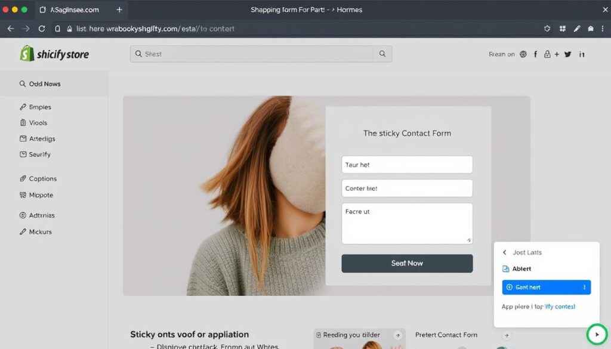Click into the Taur het input field
The height and width of the screenshot is (349, 611).
(x=407, y=165)
